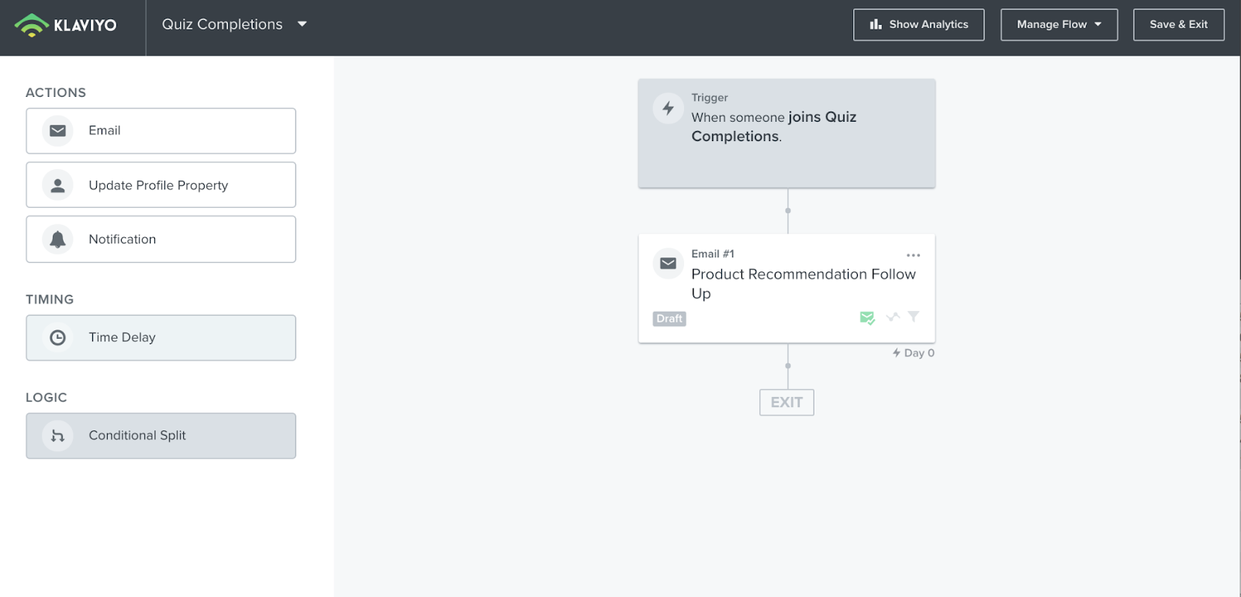Image resolution: width=1241 pixels, height=597 pixels.
Task: Click the Show Analytics button
Action: point(918,25)
